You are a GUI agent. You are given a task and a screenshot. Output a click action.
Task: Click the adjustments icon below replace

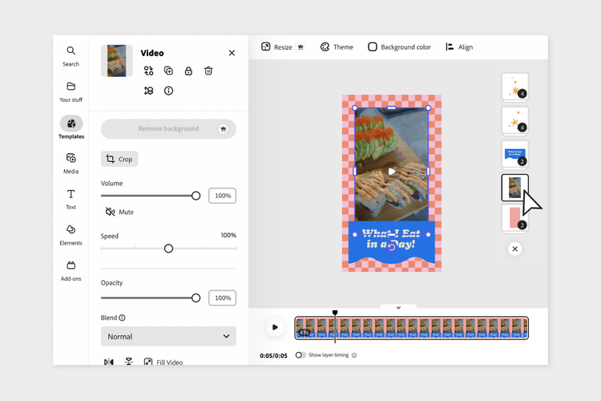coord(149,91)
